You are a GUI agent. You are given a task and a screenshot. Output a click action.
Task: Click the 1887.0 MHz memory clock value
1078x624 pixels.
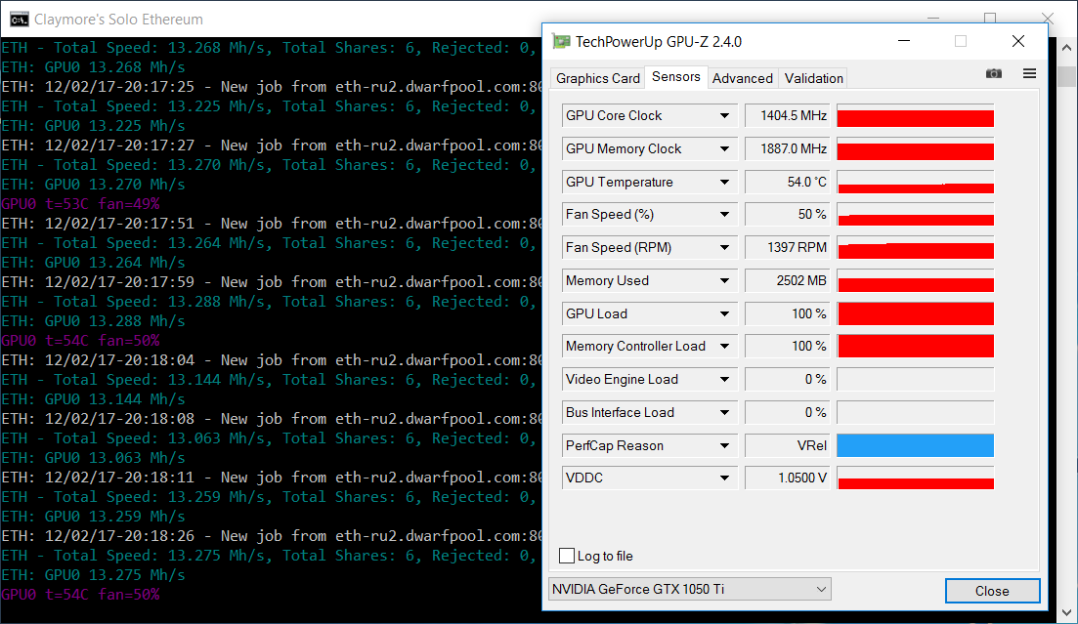coord(787,148)
